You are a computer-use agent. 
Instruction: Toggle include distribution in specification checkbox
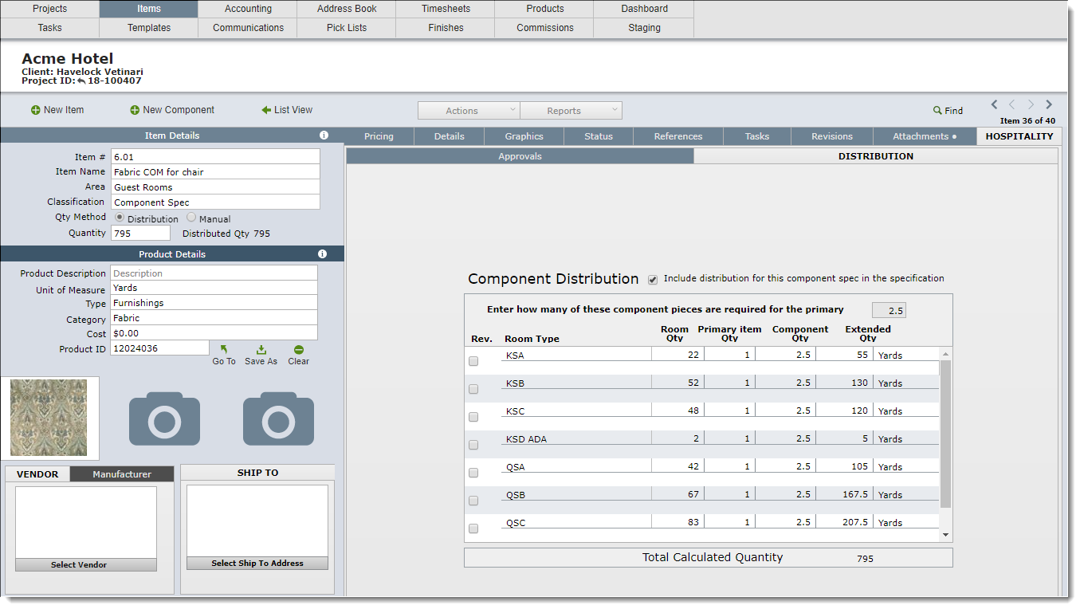click(x=653, y=279)
